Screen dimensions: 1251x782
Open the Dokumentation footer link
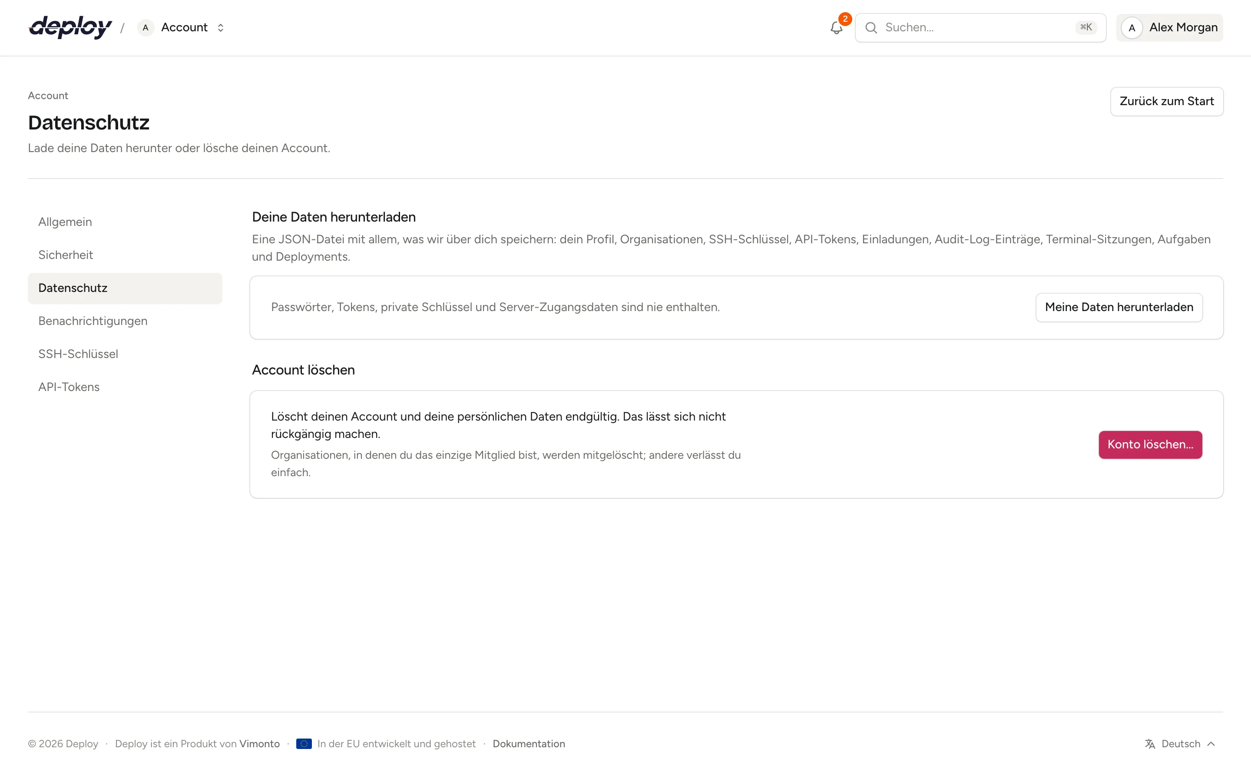[x=529, y=744]
